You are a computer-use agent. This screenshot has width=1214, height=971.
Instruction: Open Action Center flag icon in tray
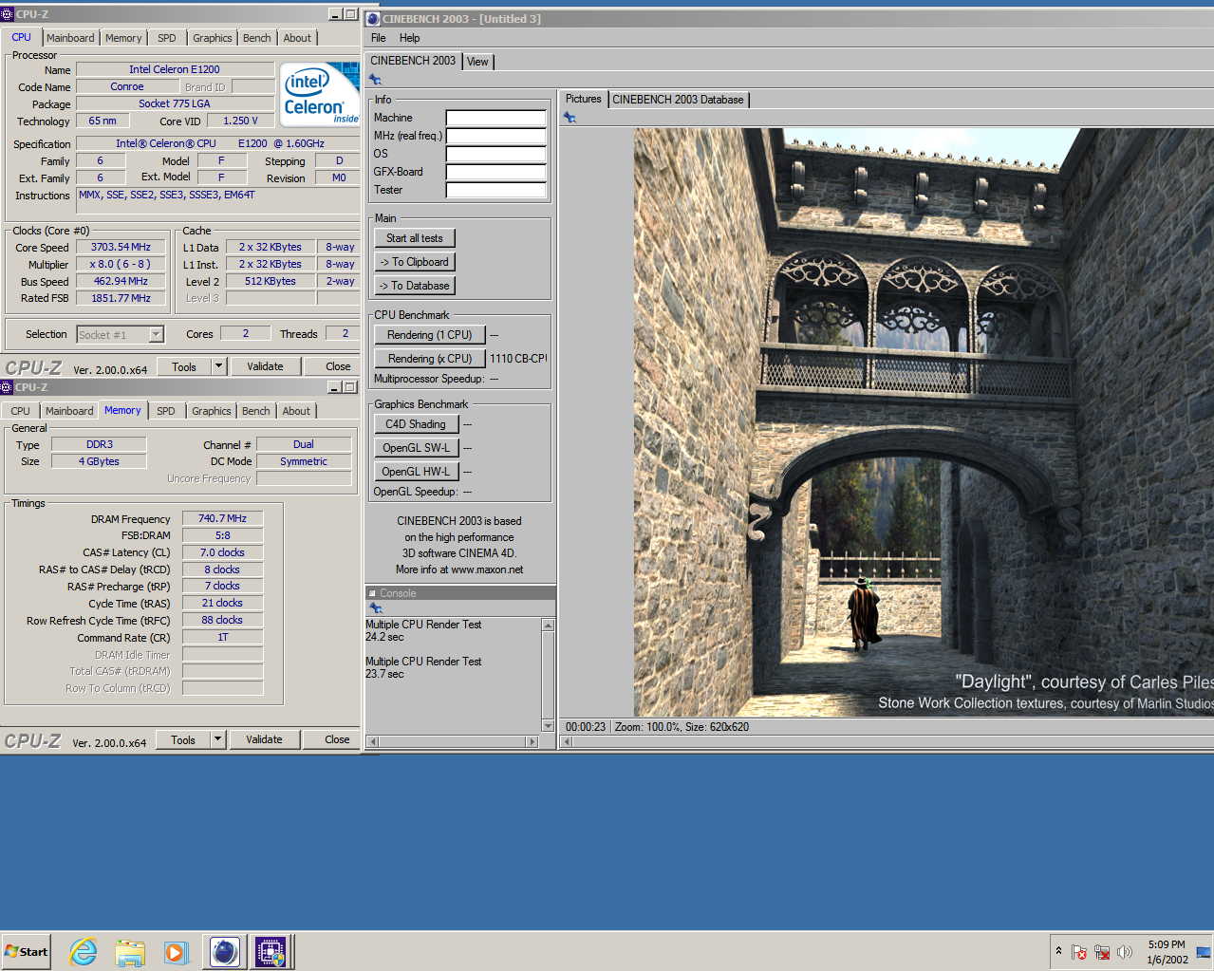1079,952
